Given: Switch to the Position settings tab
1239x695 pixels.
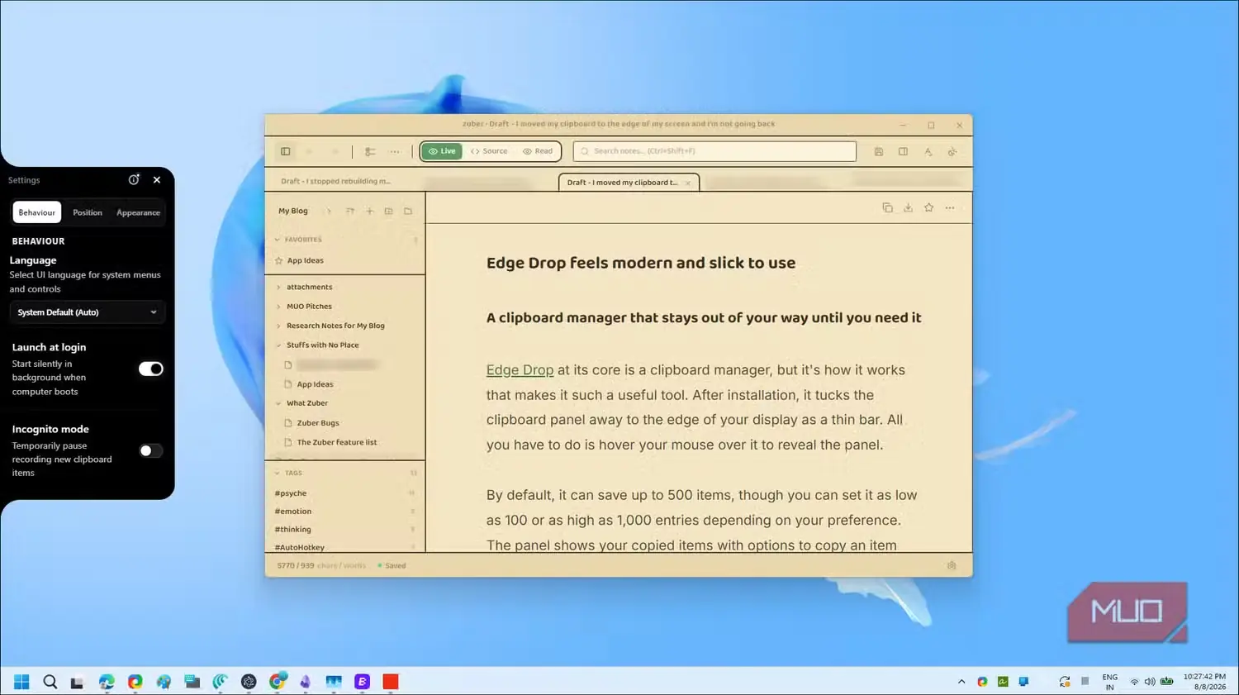Looking at the screenshot, I should pyautogui.click(x=88, y=212).
